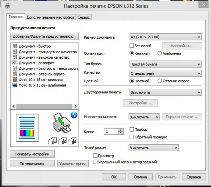Select preset "Документ - оттенок серого"
211x187 pixels.
(x=42, y=74)
